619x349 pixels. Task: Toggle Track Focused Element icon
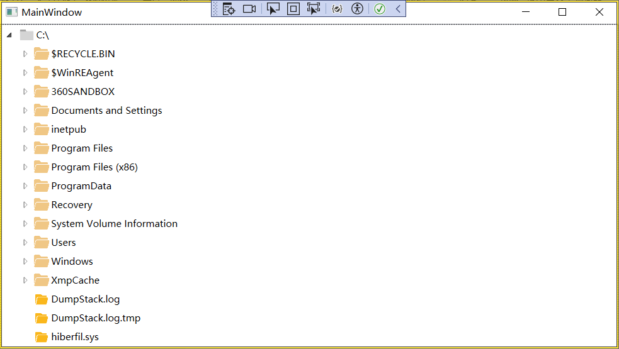pyautogui.click(x=313, y=9)
